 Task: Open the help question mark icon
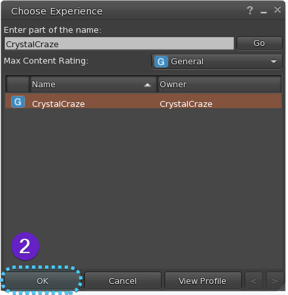tap(250, 10)
